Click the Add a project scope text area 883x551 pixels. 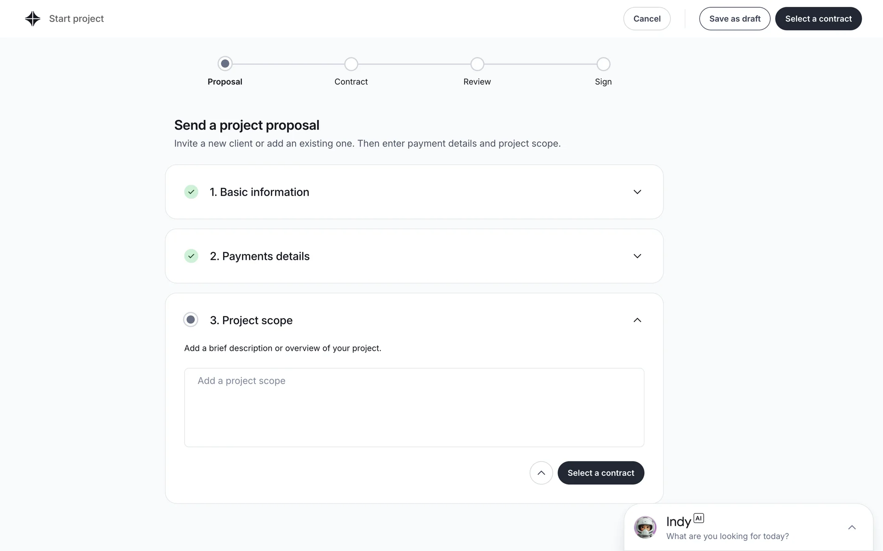pos(414,407)
